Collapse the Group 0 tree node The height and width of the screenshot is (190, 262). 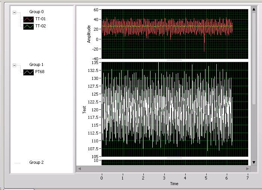15,12
